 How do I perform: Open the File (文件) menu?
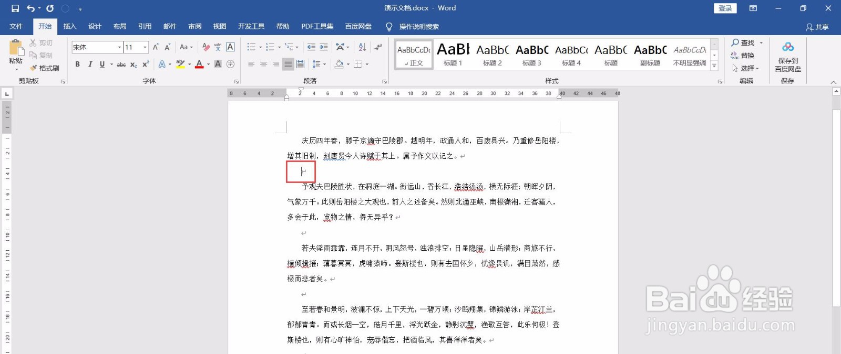click(16, 26)
